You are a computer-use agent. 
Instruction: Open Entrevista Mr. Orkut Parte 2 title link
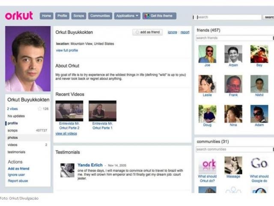coord(69,126)
